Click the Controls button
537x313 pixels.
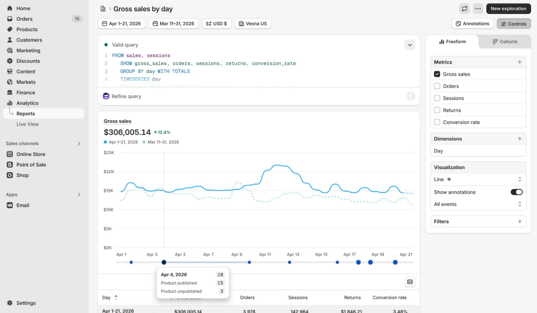point(514,24)
